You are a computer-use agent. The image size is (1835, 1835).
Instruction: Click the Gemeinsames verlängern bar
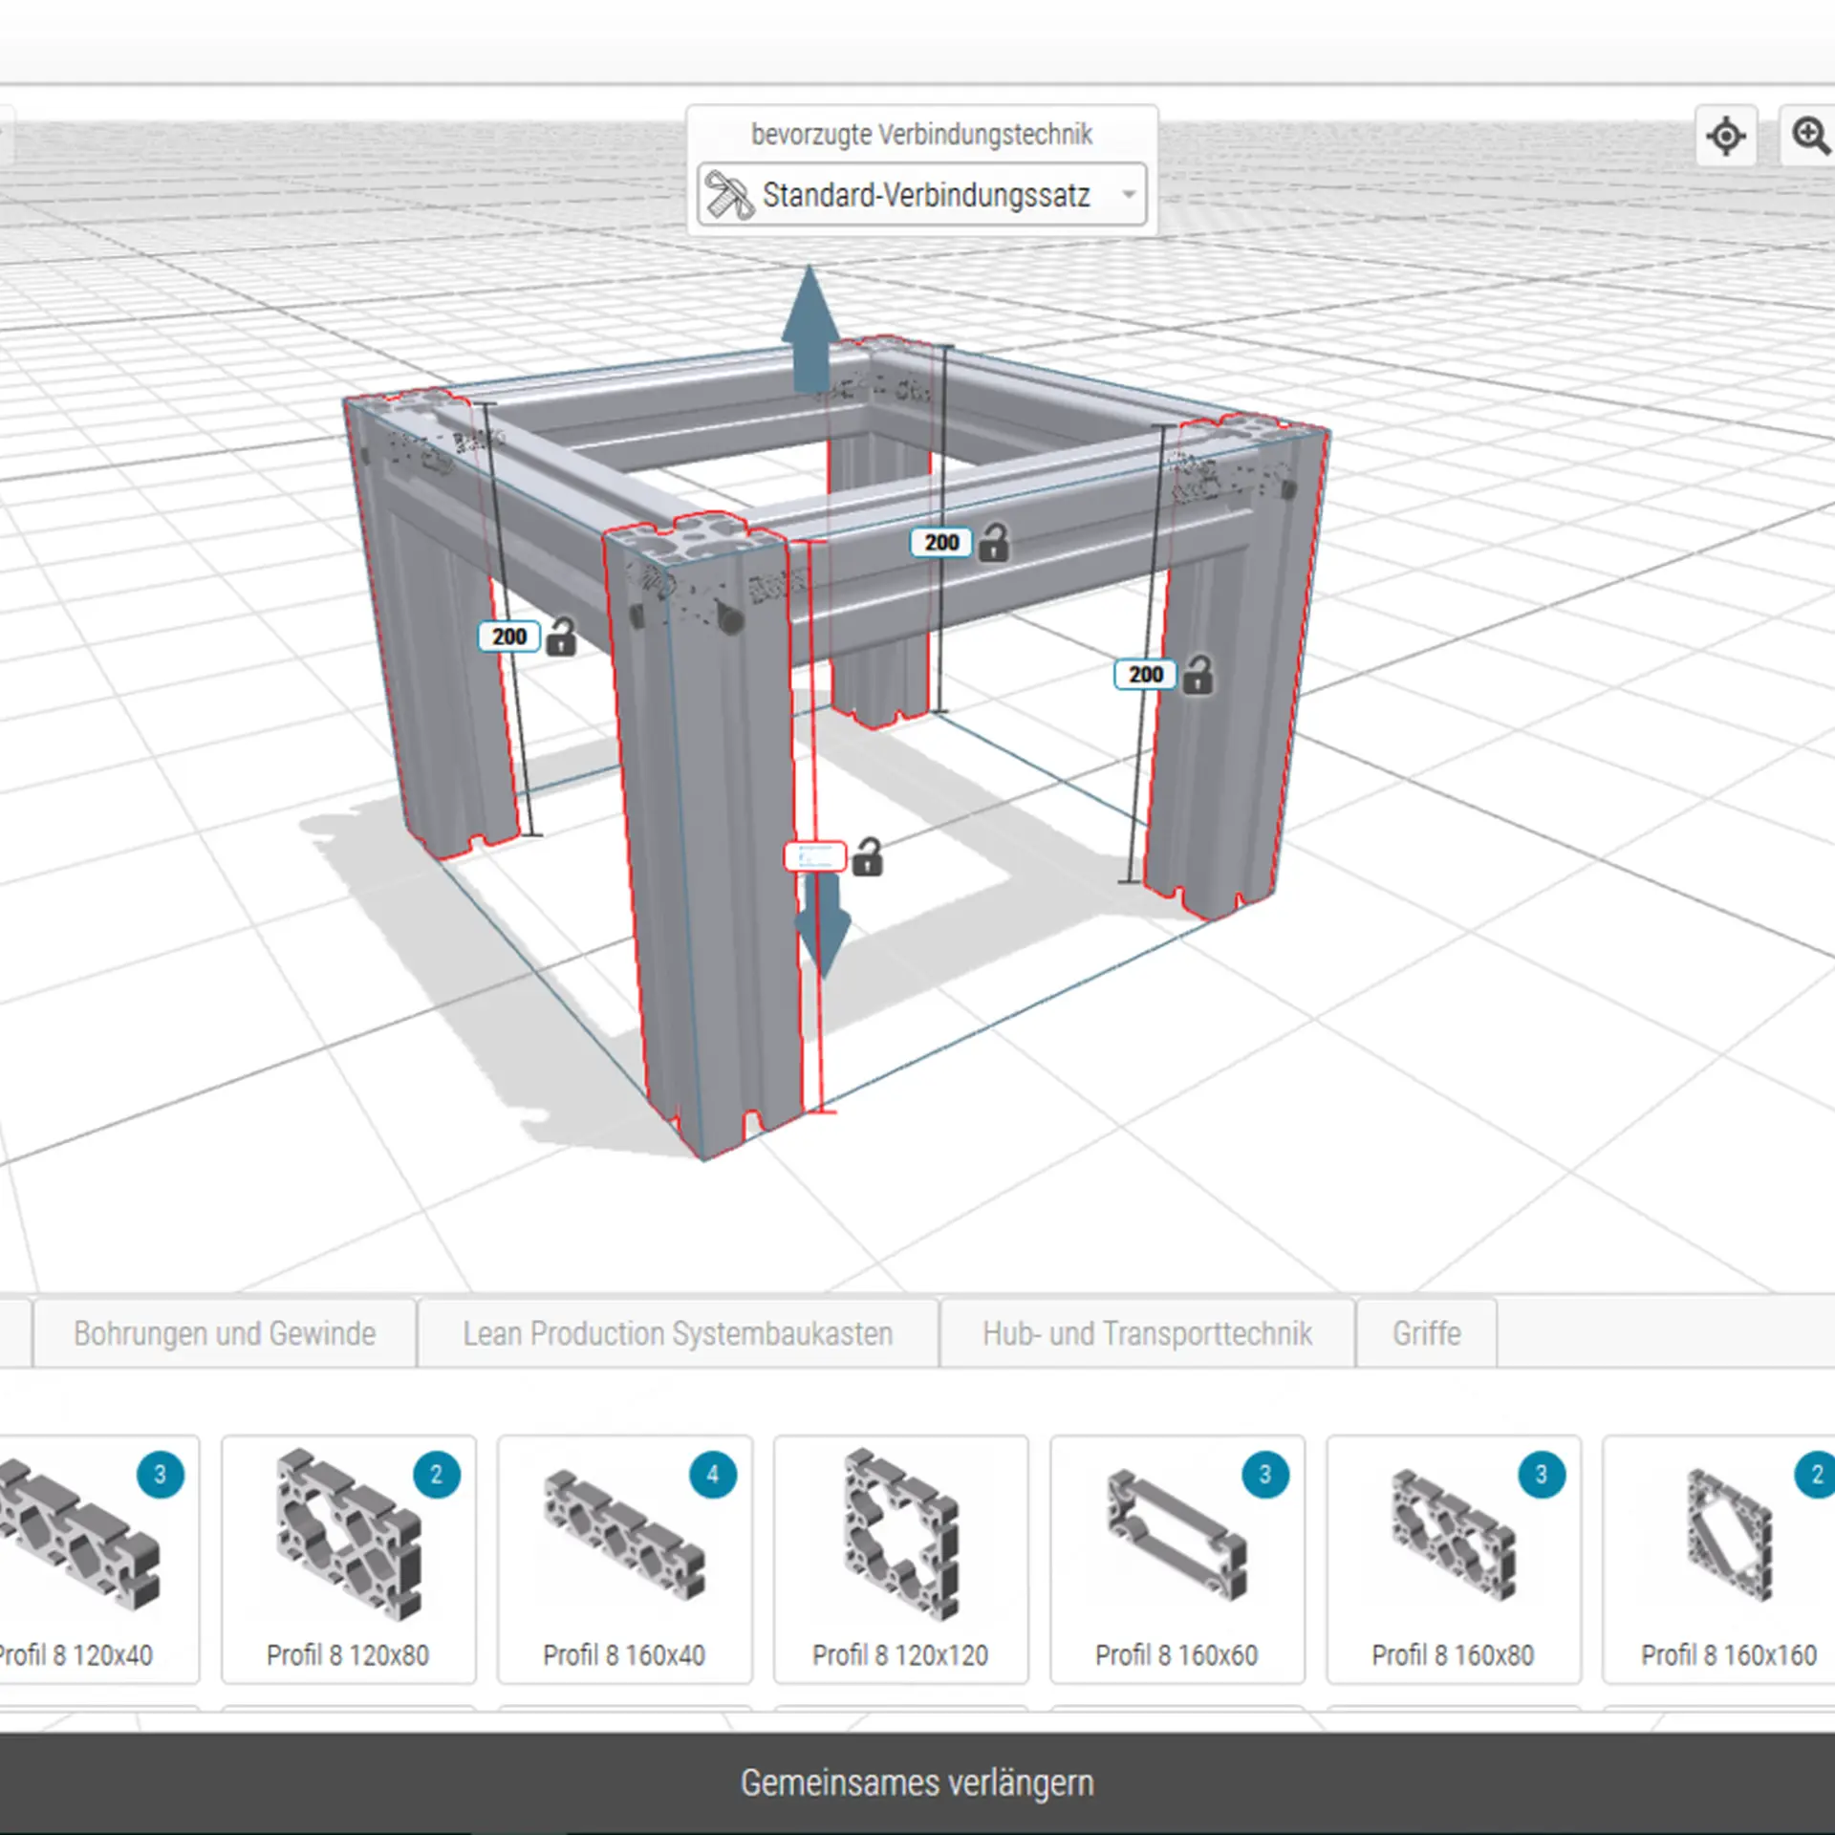[917, 1782]
